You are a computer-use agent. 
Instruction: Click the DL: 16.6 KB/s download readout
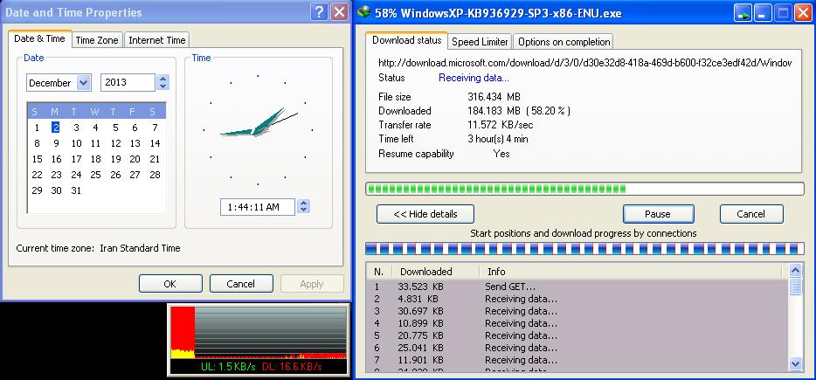click(x=292, y=367)
